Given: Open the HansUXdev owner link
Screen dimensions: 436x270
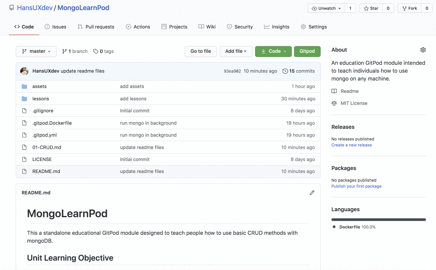Looking at the screenshot, I should (x=35, y=8).
